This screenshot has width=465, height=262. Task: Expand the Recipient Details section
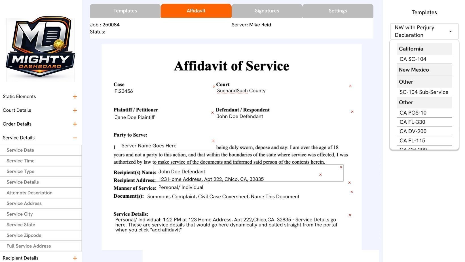point(75,258)
